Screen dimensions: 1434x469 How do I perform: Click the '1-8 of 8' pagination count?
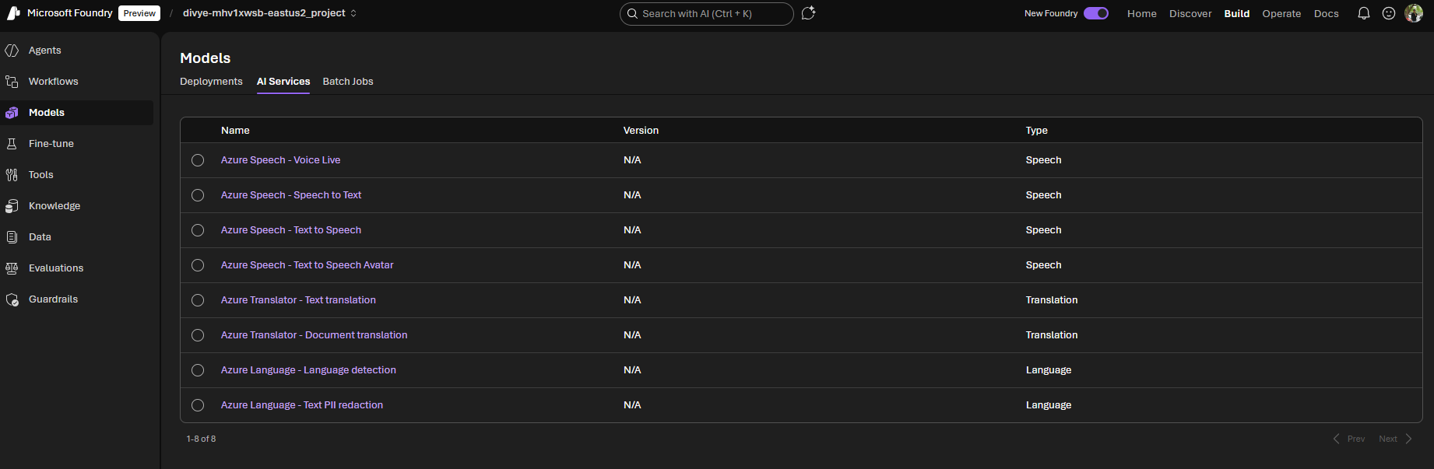point(201,439)
